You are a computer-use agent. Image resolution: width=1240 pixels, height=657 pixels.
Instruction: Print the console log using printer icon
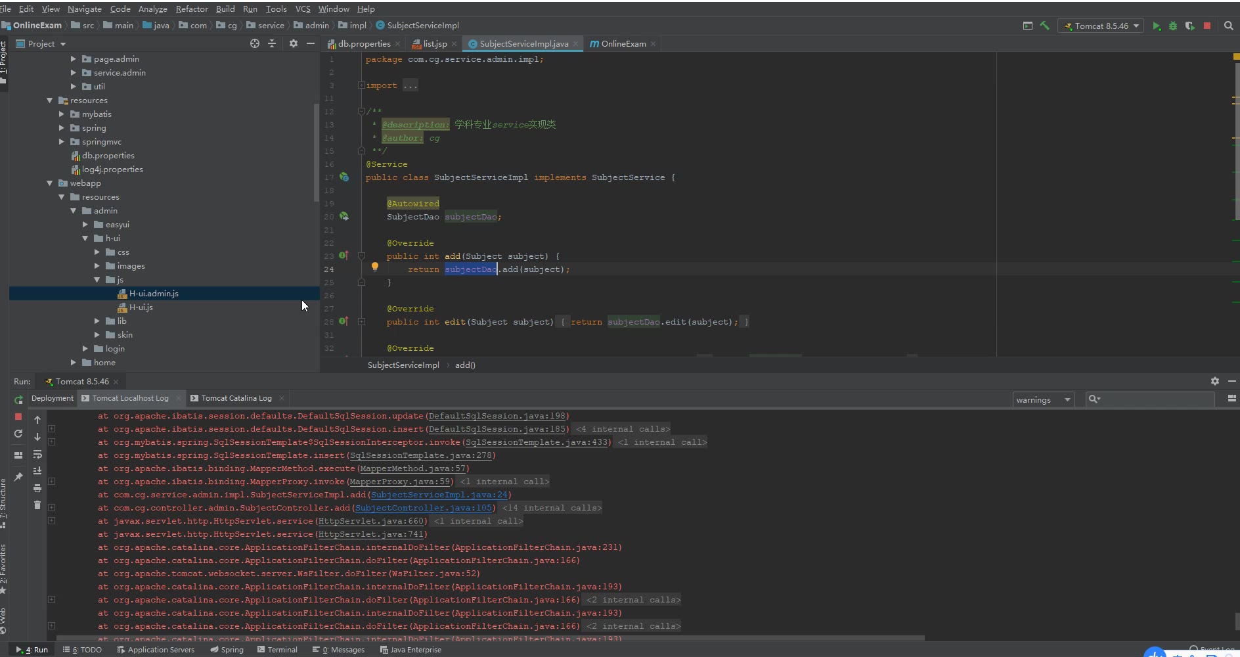37,488
